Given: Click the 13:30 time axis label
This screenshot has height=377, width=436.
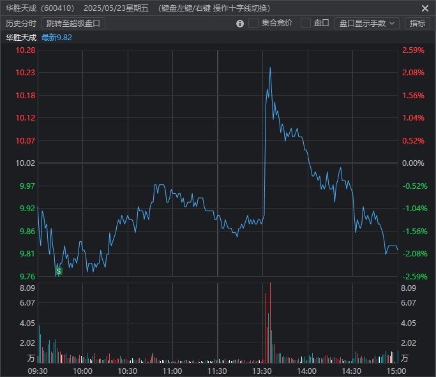Looking at the screenshot, I should coord(262,371).
